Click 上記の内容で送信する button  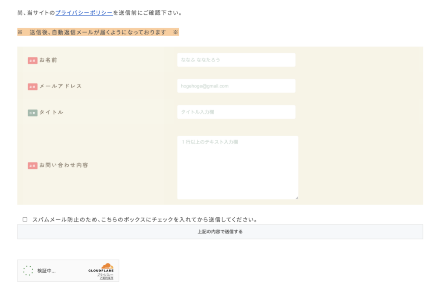220,232
